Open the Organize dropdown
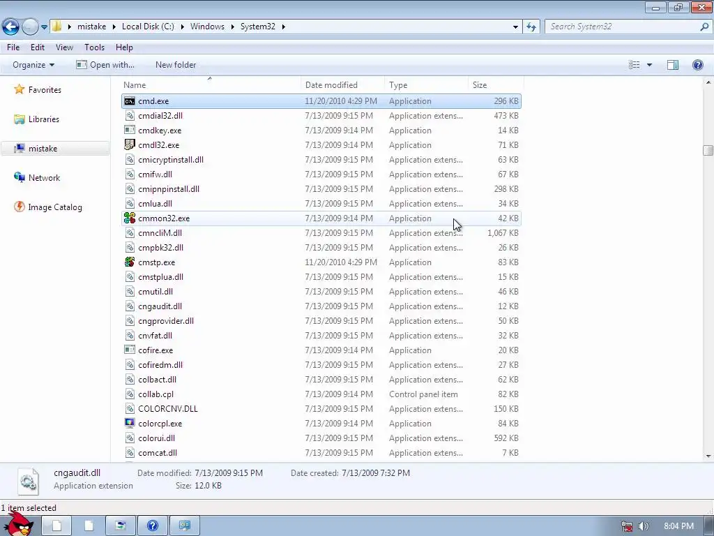This screenshot has width=714, height=536. click(33, 65)
